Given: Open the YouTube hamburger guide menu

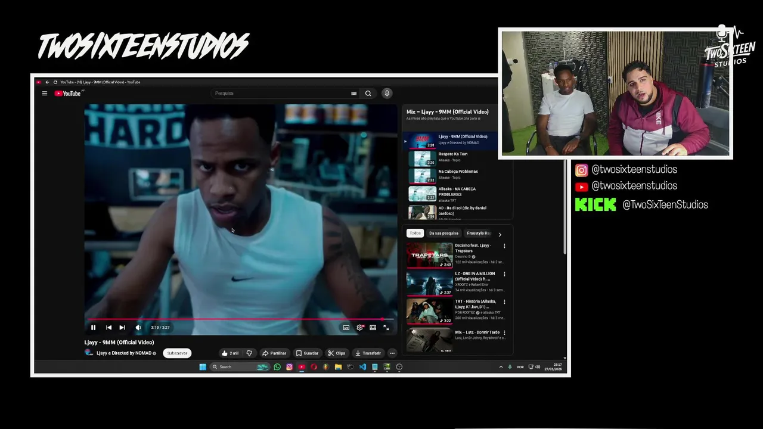Looking at the screenshot, I should click(x=44, y=94).
